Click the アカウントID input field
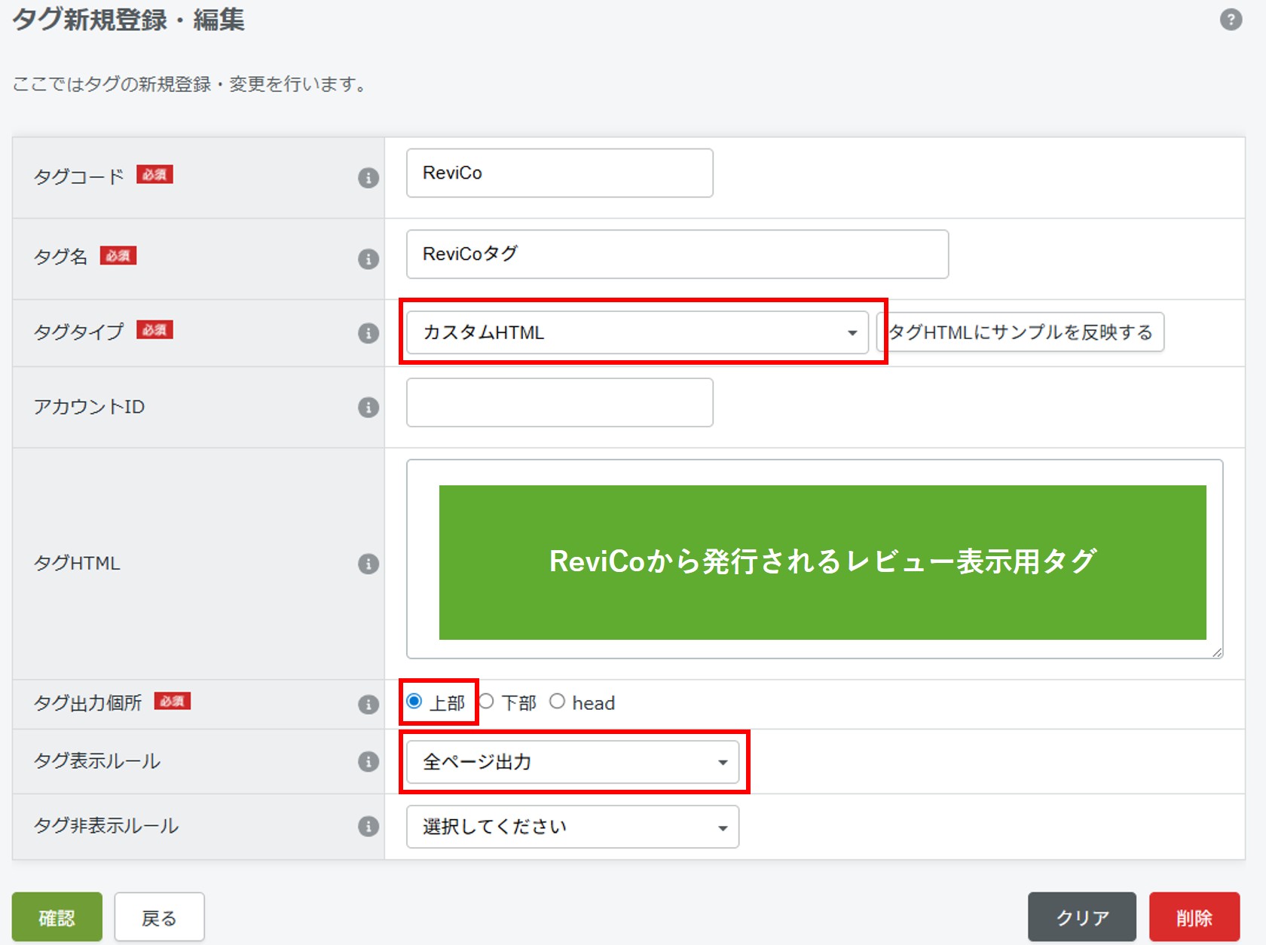The height and width of the screenshot is (945, 1266). click(x=558, y=403)
